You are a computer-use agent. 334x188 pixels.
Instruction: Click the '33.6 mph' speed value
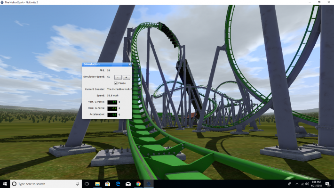[x=113, y=95]
